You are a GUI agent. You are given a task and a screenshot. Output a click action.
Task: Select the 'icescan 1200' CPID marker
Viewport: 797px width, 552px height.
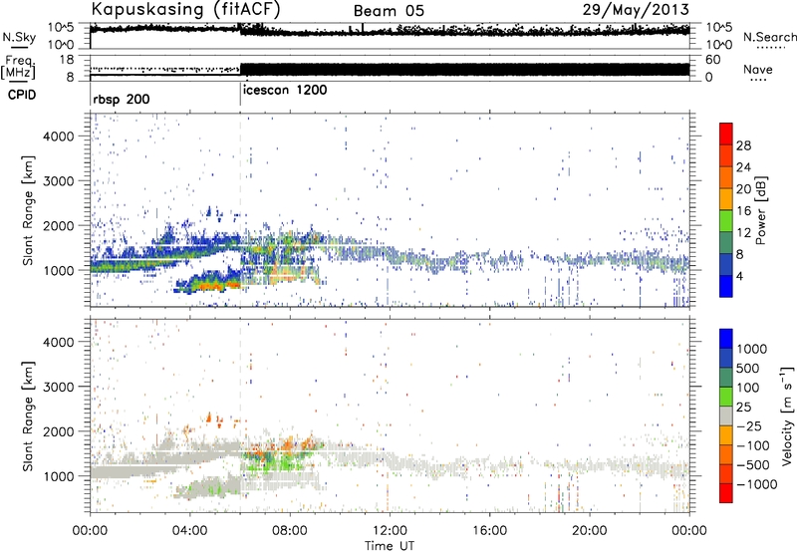pyautogui.click(x=285, y=91)
